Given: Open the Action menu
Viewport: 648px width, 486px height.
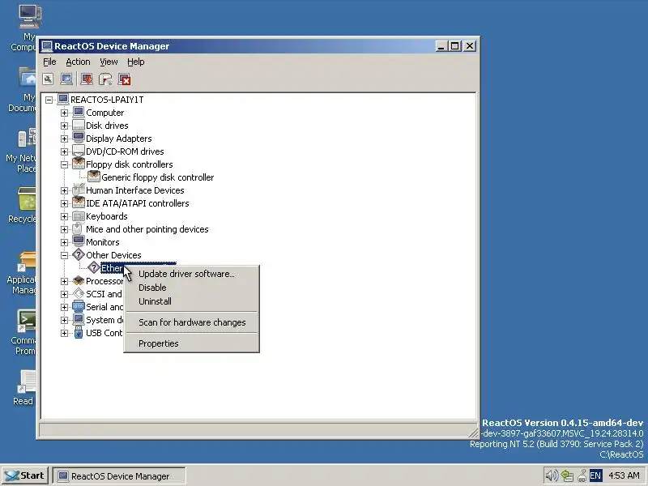Looking at the screenshot, I should coord(78,62).
